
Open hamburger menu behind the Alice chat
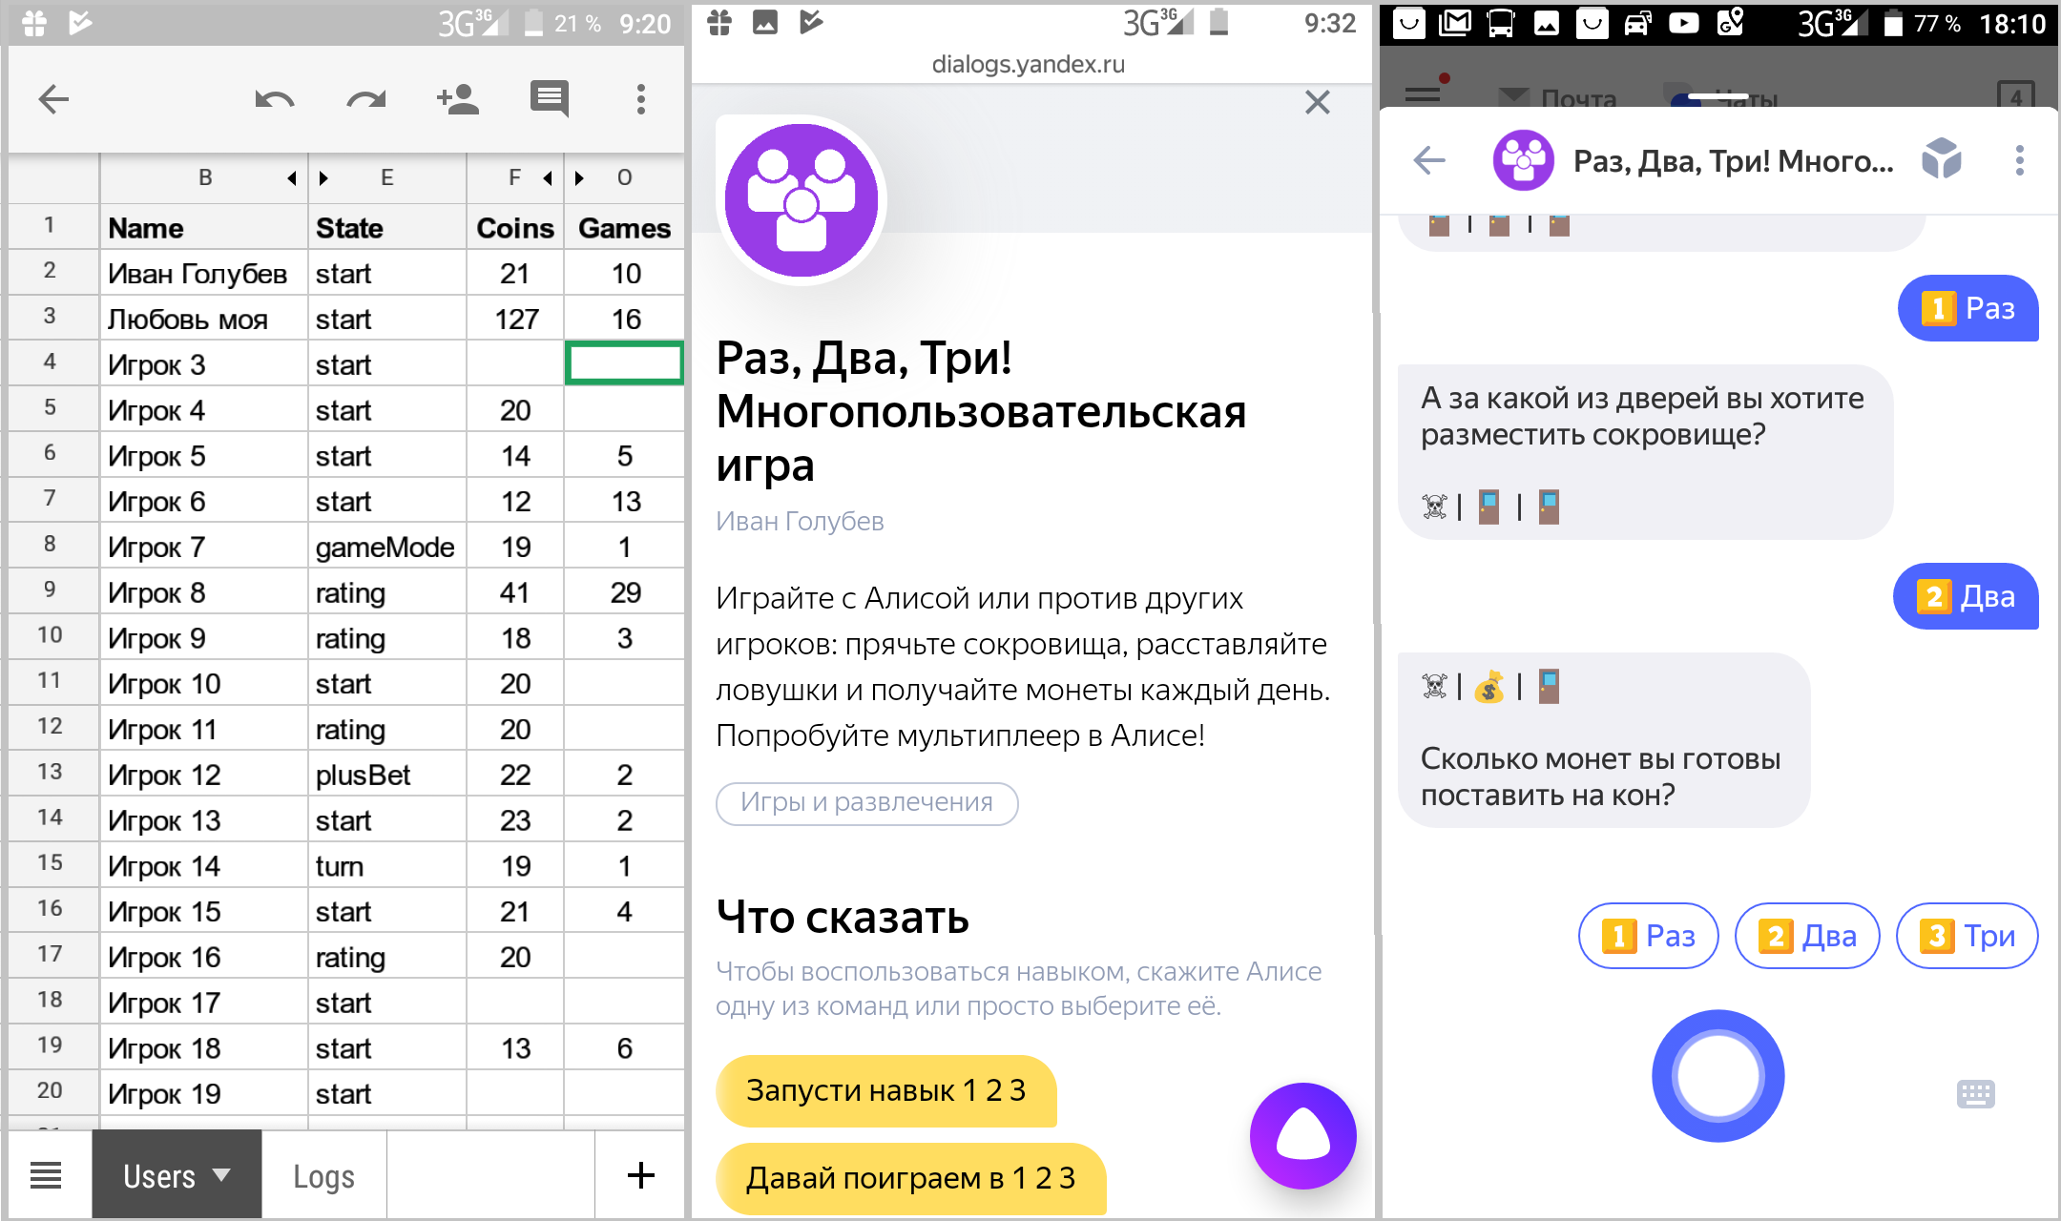tap(1424, 93)
